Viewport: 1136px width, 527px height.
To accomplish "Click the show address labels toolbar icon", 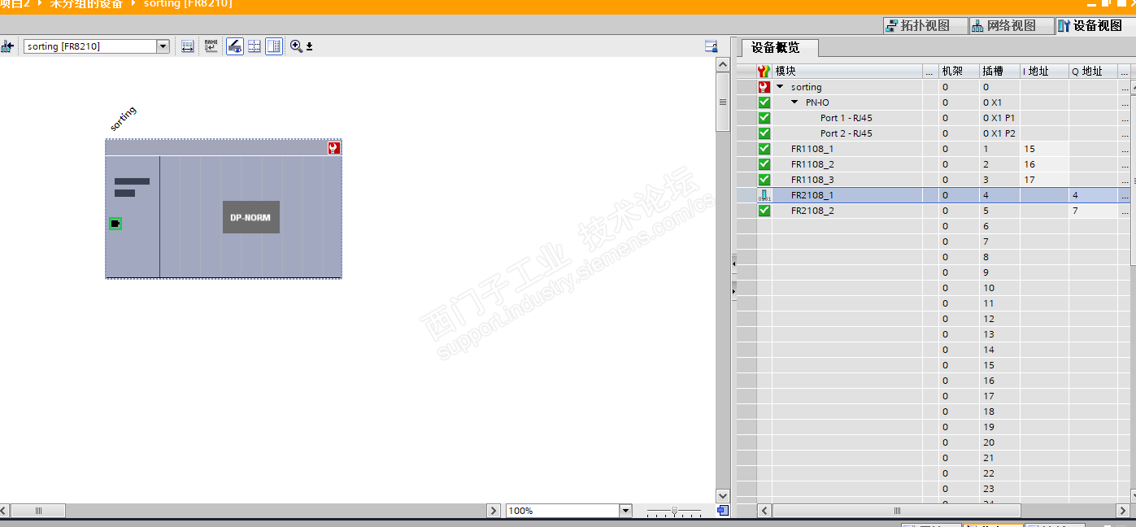I will (188, 46).
